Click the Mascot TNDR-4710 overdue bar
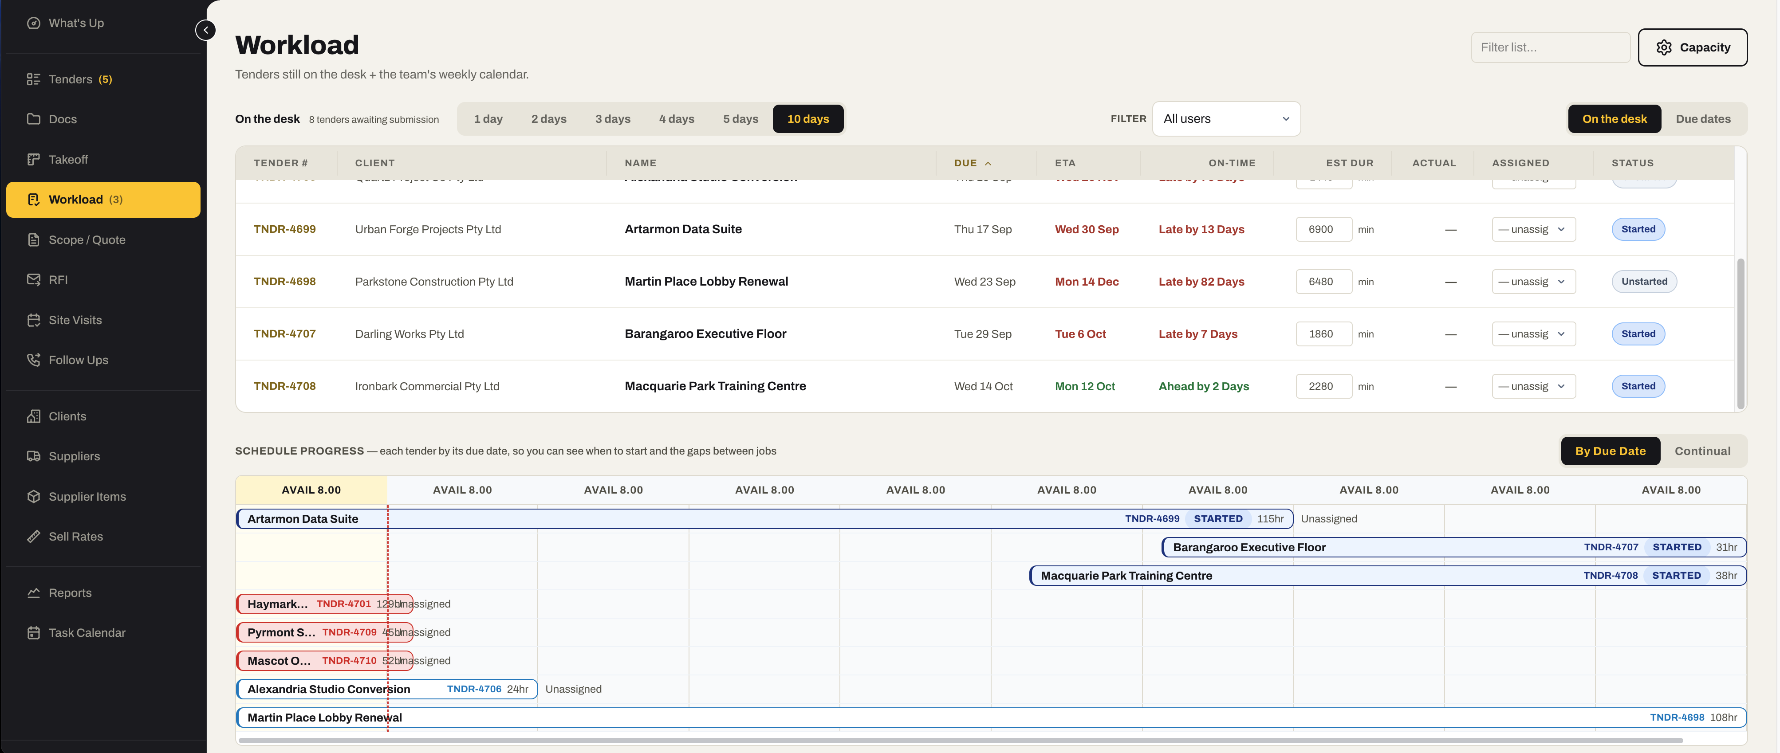The height and width of the screenshot is (753, 1780). click(x=324, y=660)
